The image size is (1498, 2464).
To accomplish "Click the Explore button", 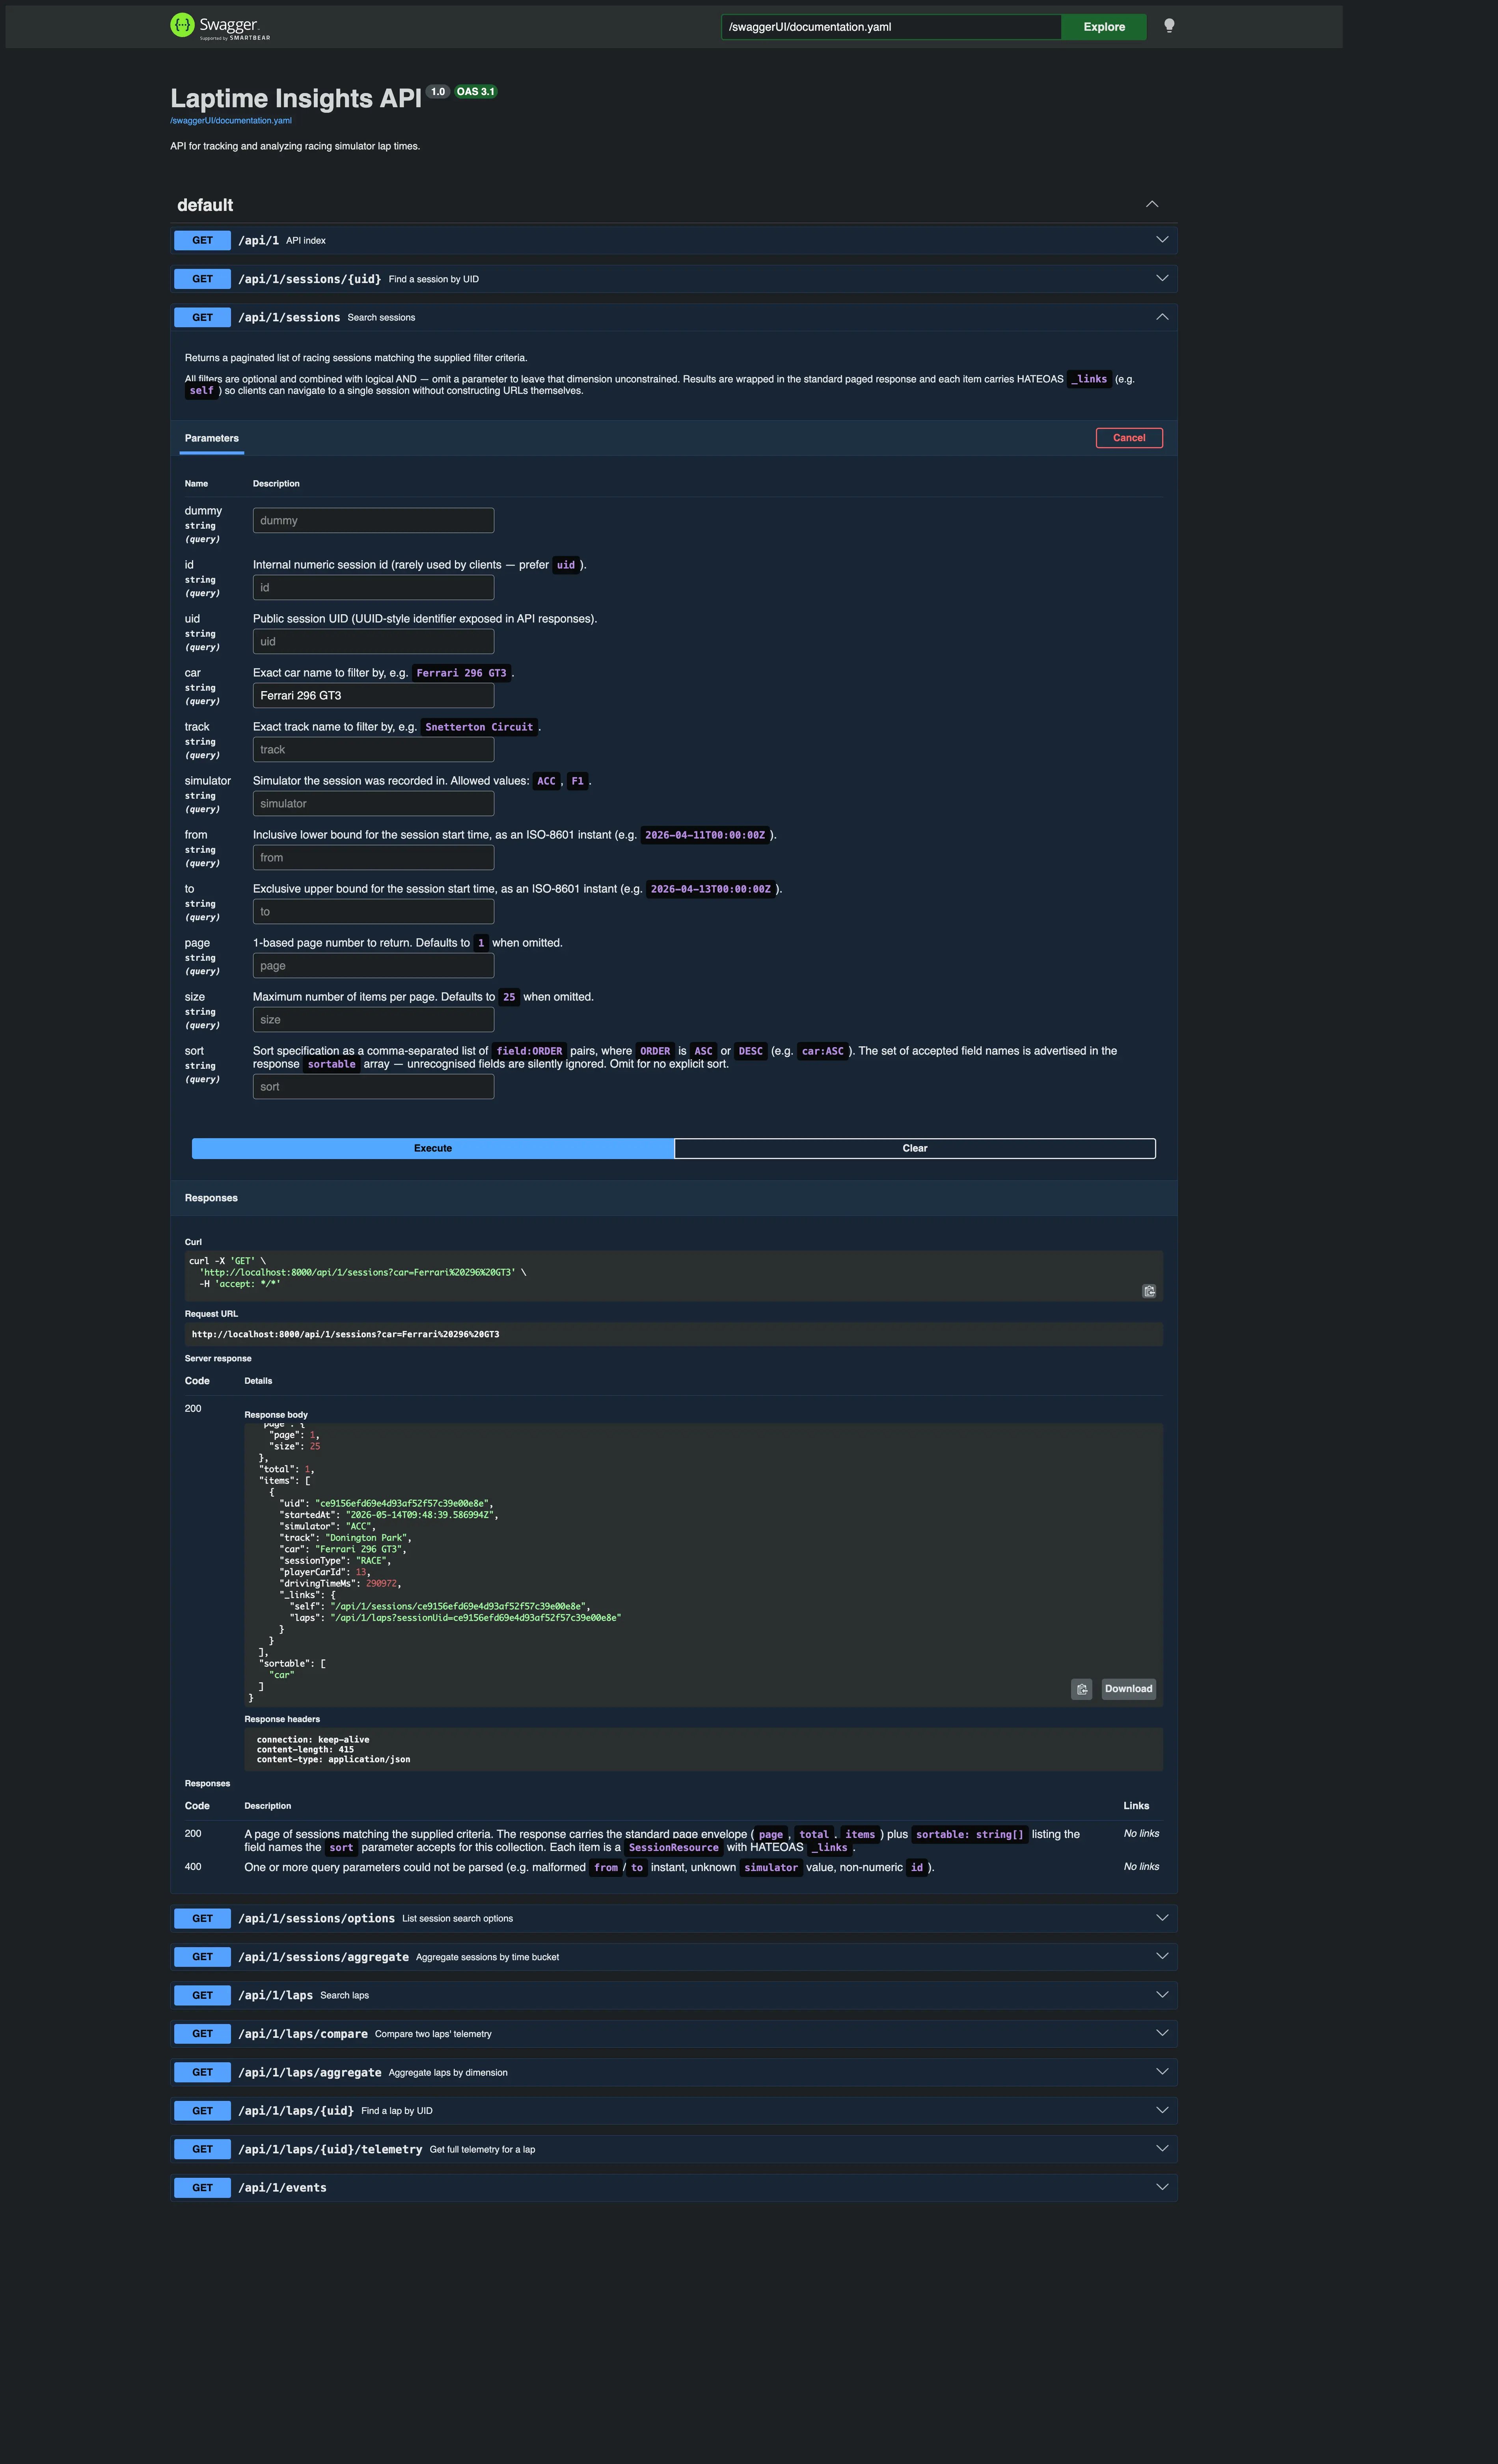I will point(1104,27).
